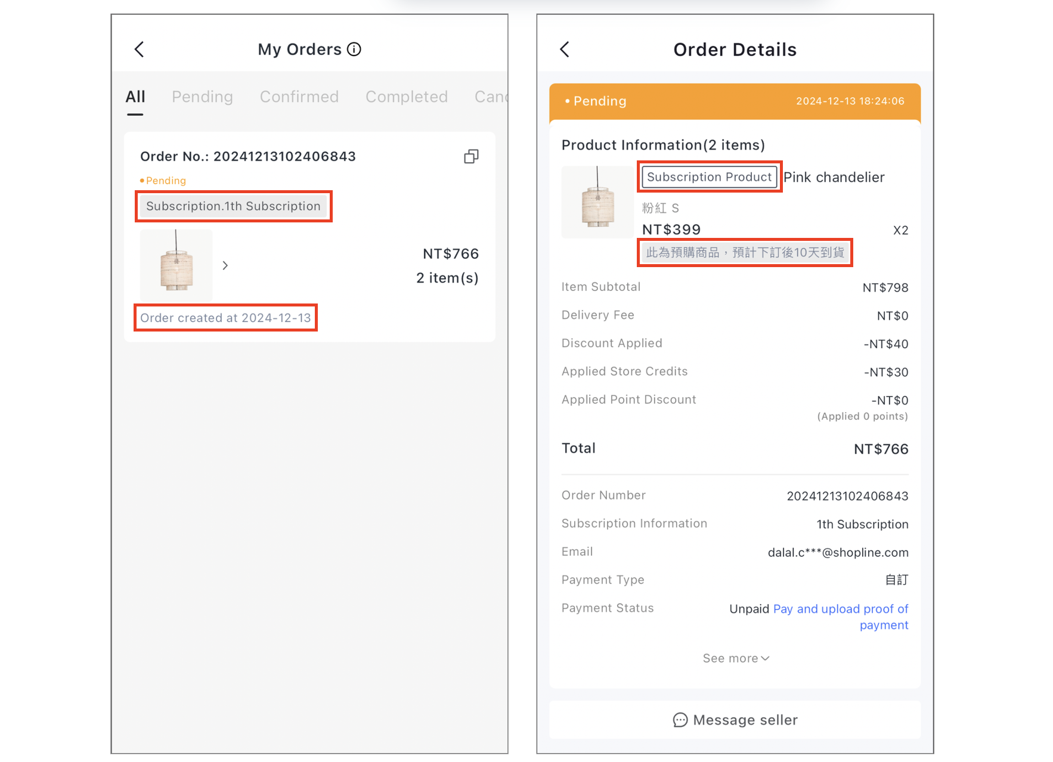Go back from Order Details screen
The height and width of the screenshot is (762, 1053).
coord(565,49)
